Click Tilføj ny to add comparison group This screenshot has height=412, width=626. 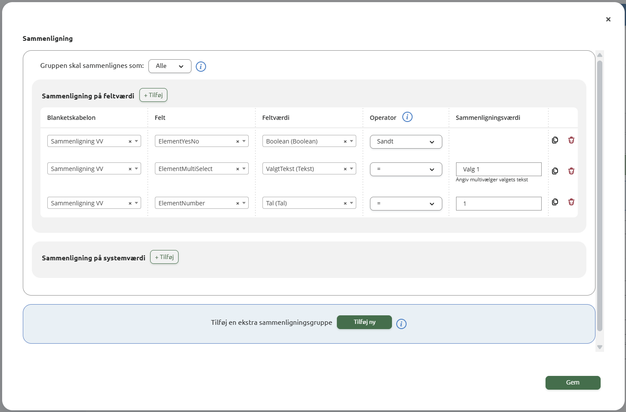click(364, 322)
